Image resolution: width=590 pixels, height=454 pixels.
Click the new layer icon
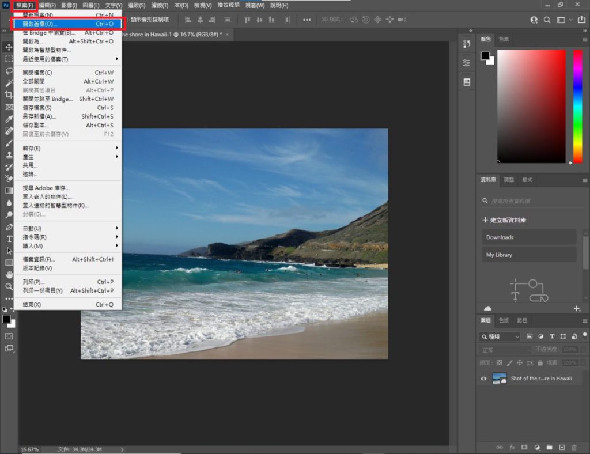click(x=562, y=447)
